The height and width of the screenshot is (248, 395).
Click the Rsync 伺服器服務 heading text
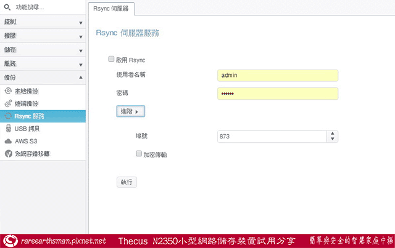click(127, 33)
